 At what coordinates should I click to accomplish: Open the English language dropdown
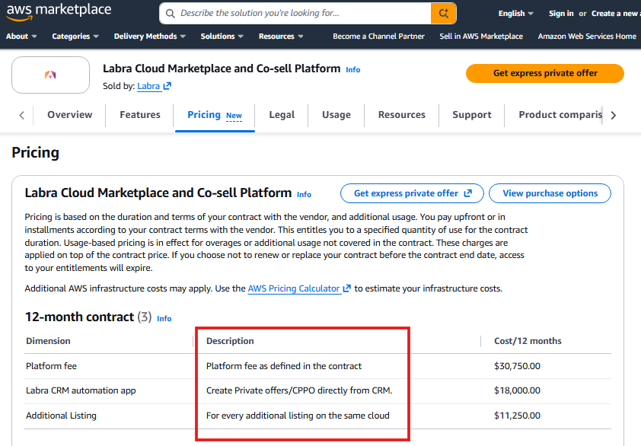coord(515,14)
